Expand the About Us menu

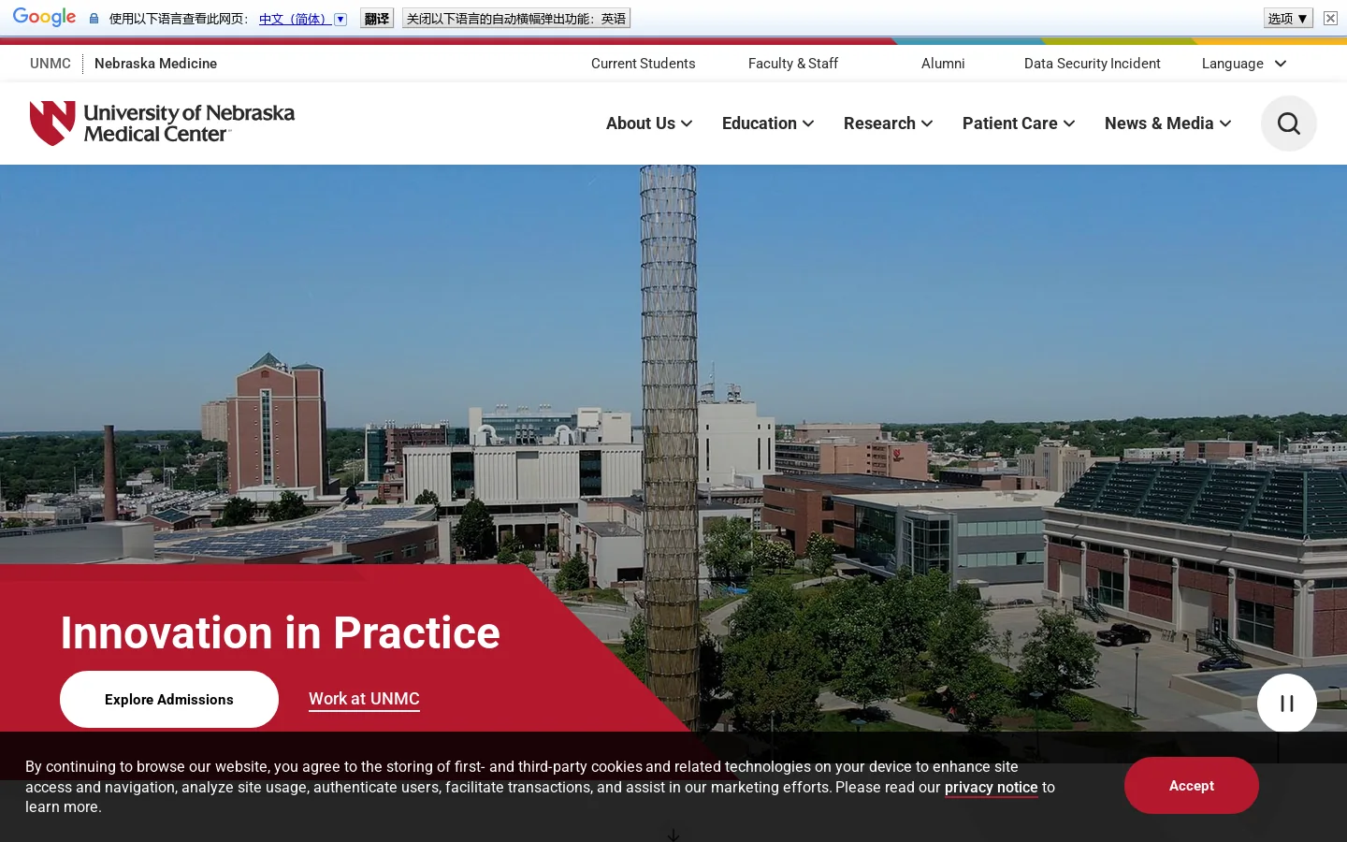[x=649, y=123]
